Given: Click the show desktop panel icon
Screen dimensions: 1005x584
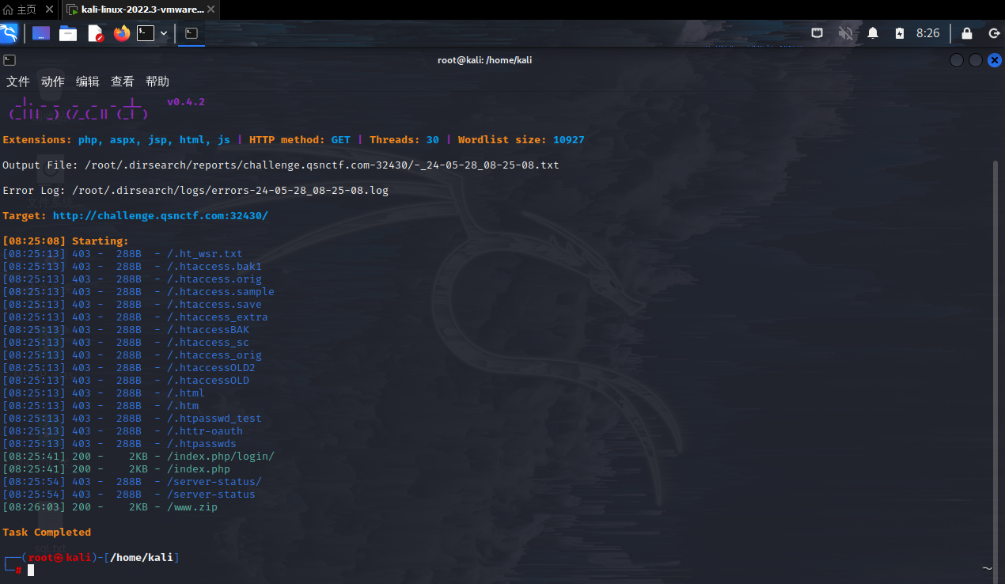Looking at the screenshot, I should point(41,33).
